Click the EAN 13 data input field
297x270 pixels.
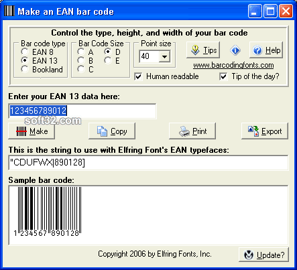[x=82, y=111]
